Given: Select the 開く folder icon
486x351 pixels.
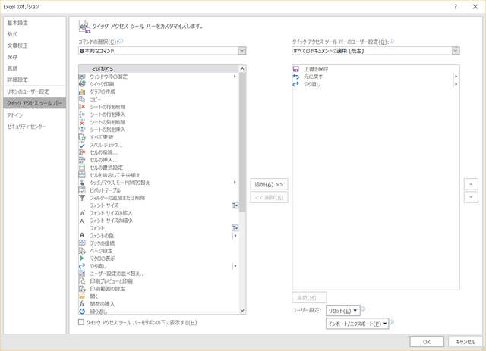Looking at the screenshot, I should click(82, 296).
